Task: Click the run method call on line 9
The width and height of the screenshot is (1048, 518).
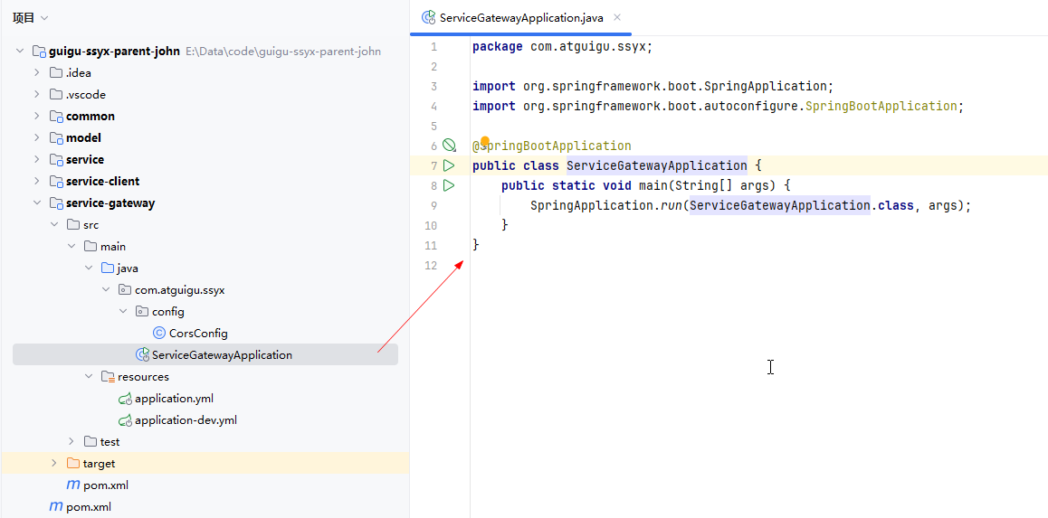Action: click(671, 205)
